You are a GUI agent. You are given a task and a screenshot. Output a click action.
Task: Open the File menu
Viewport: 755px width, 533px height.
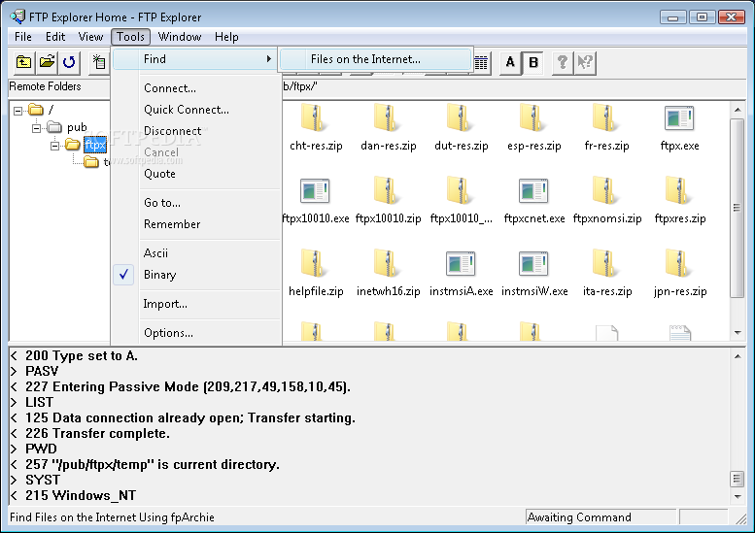22,37
